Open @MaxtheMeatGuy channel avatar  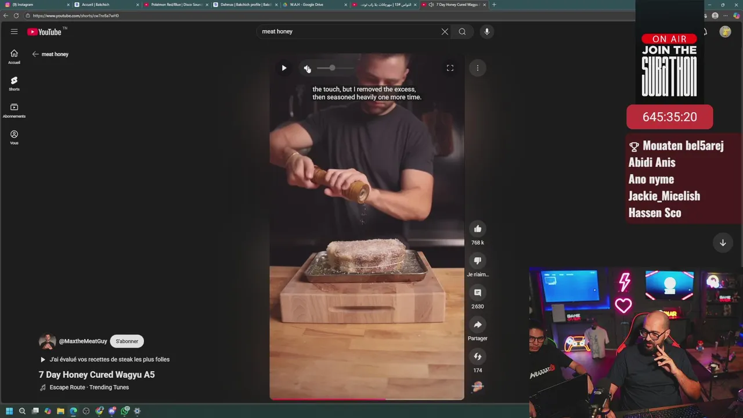coord(47,341)
